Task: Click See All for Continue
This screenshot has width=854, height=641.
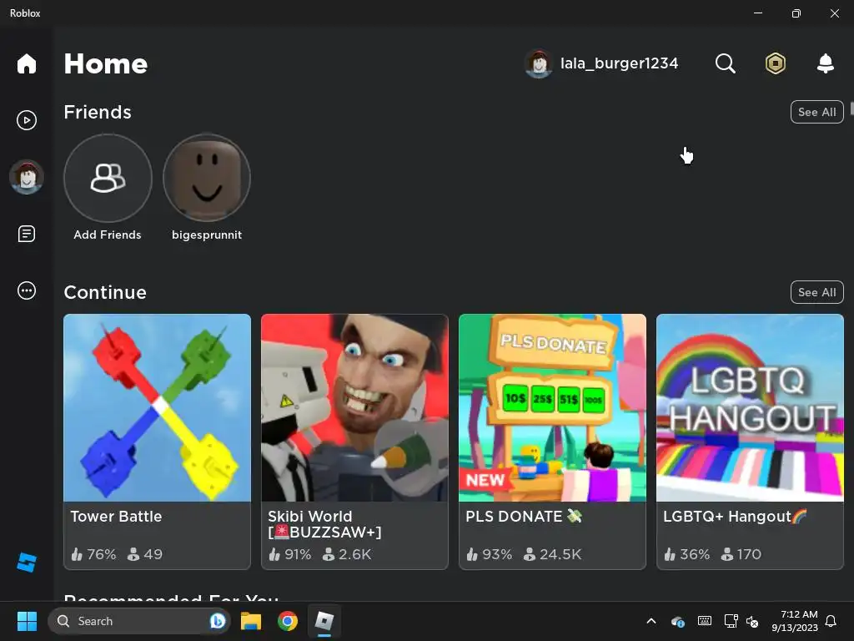Action: point(816,292)
